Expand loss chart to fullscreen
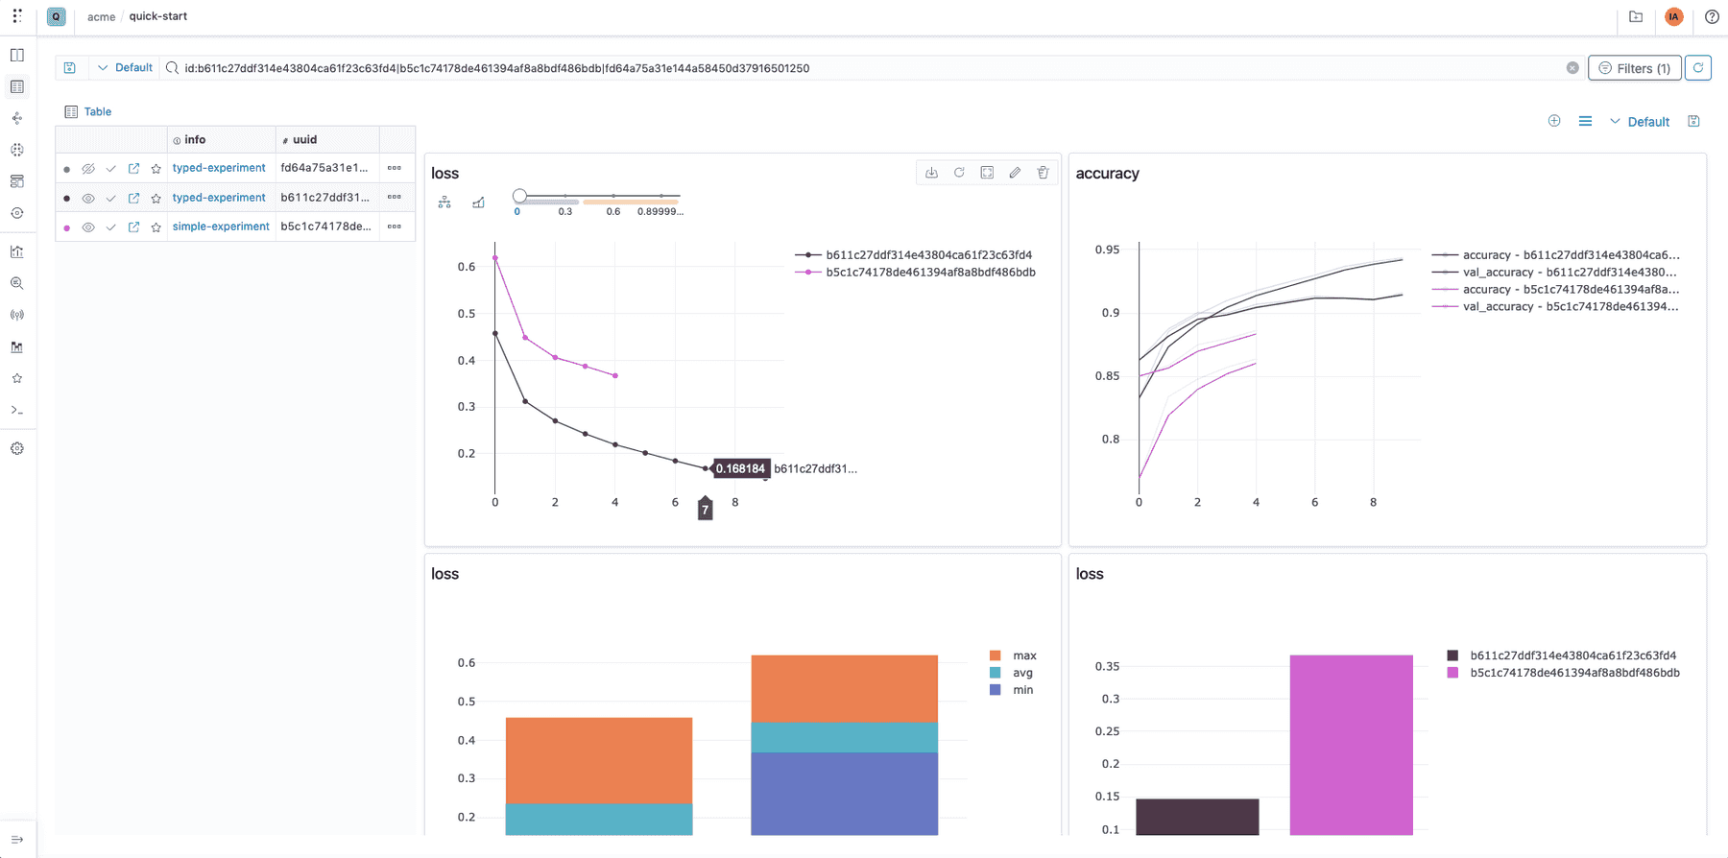 click(x=987, y=173)
